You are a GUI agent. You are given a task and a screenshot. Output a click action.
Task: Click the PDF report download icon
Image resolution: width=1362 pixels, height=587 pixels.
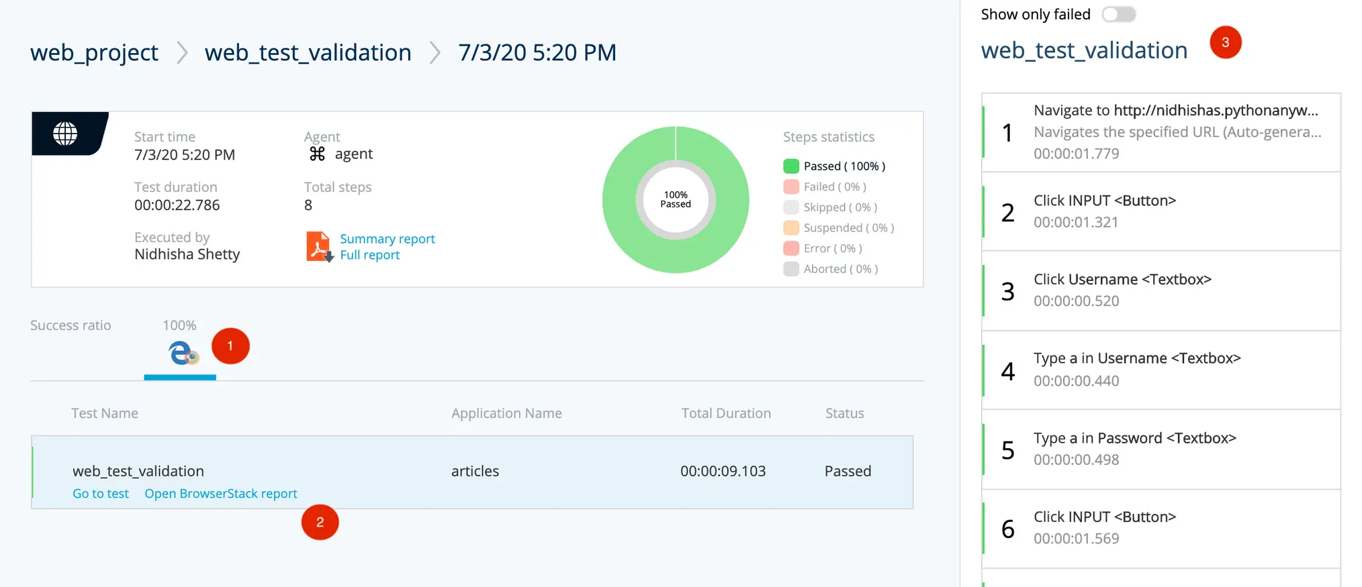(x=319, y=247)
